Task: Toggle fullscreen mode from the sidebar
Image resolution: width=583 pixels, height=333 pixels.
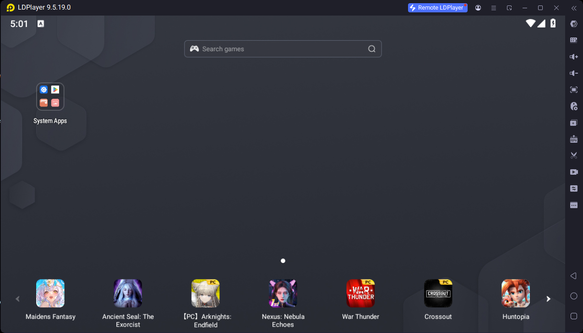Action: click(573, 90)
